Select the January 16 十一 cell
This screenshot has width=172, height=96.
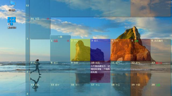point(80,90)
